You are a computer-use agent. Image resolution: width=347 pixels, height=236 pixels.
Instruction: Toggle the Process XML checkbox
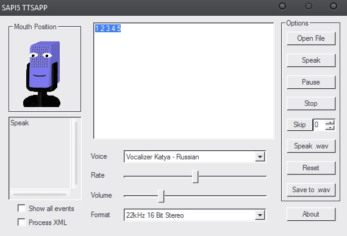(x=21, y=222)
